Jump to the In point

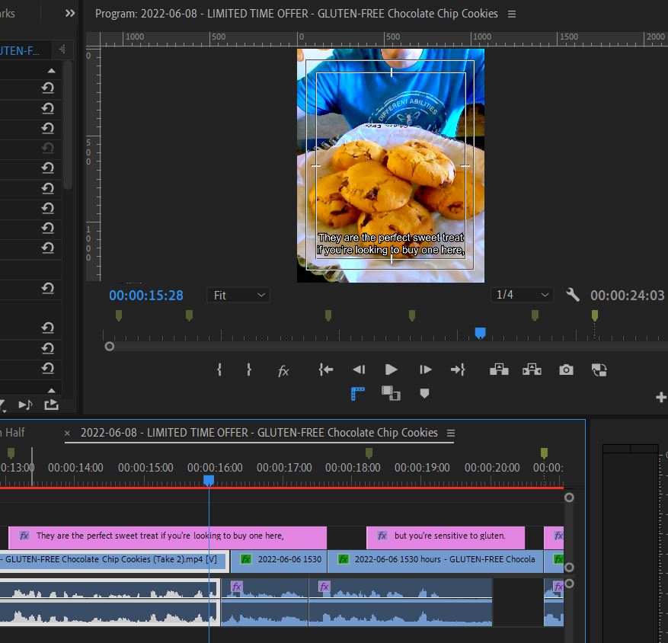[326, 369]
